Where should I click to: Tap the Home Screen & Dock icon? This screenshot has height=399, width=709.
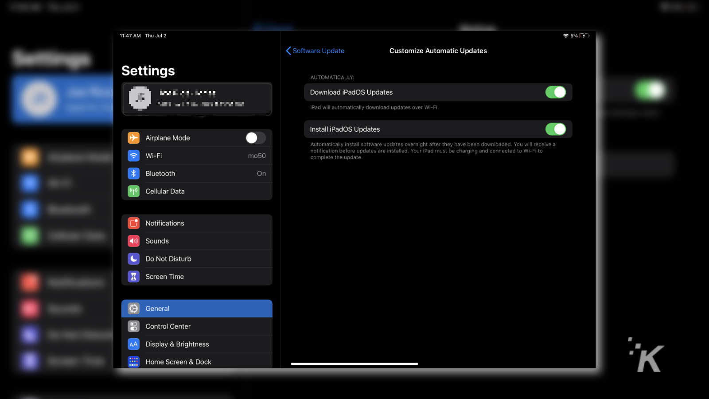133,362
